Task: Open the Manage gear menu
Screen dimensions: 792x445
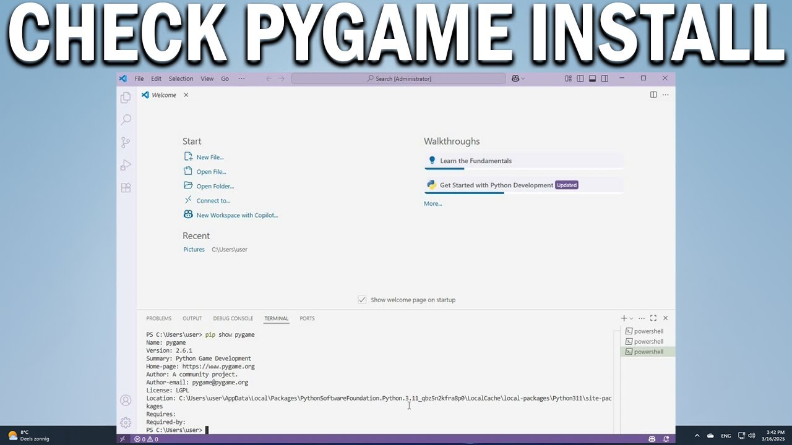Action: click(126, 423)
